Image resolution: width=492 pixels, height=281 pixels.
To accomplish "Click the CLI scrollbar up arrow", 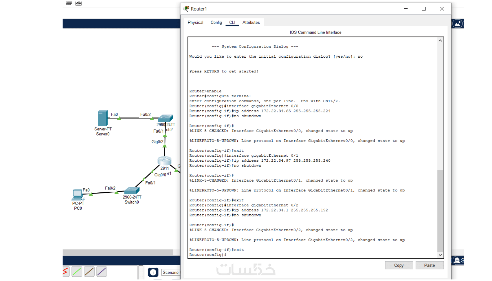I will click(440, 41).
